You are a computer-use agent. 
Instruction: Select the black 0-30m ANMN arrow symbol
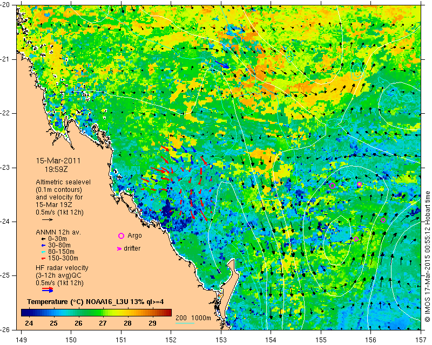tap(43, 239)
